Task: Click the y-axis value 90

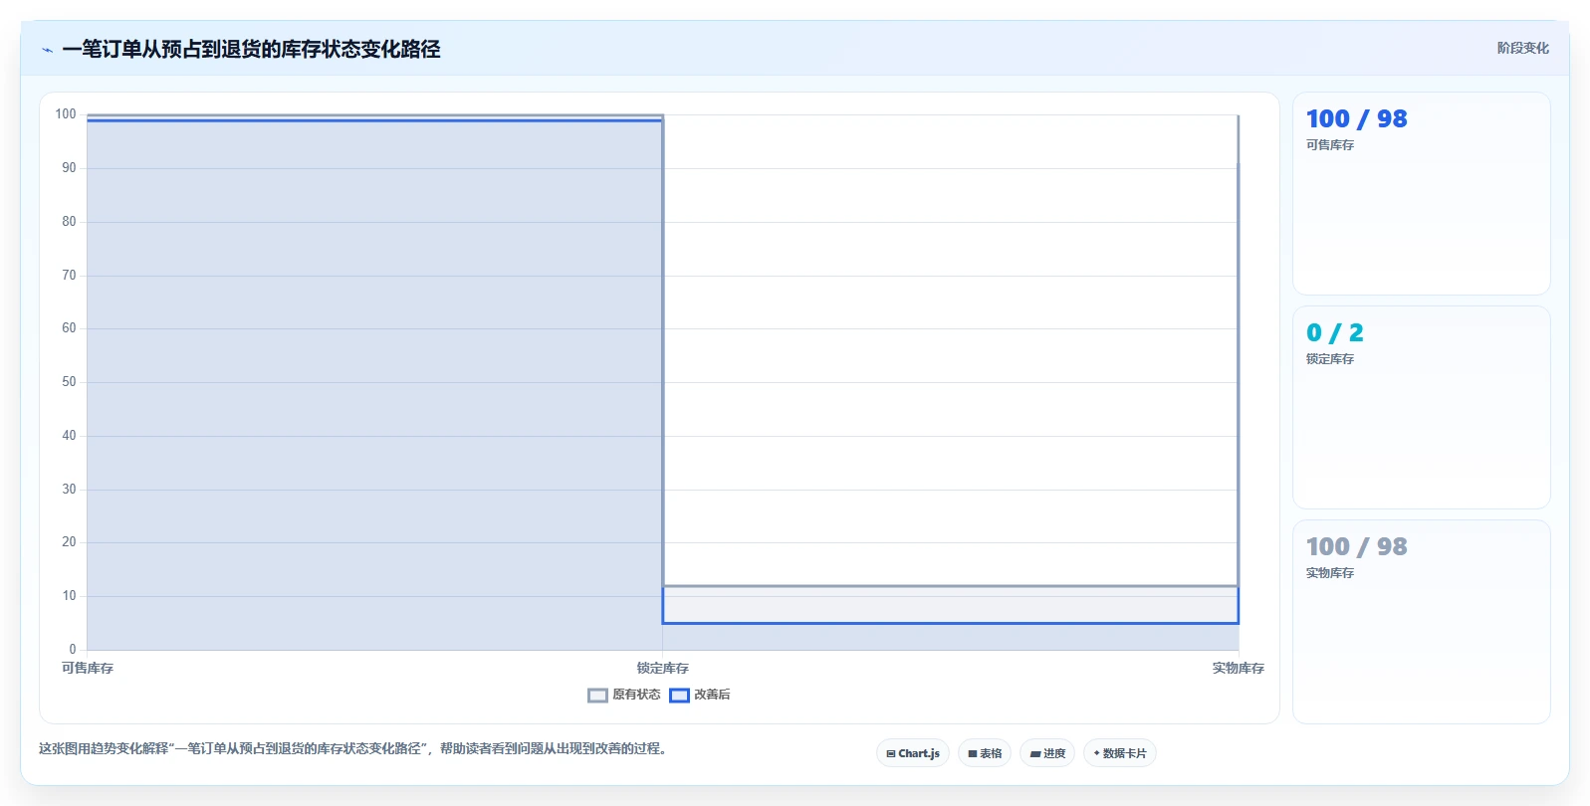Action: (x=69, y=168)
